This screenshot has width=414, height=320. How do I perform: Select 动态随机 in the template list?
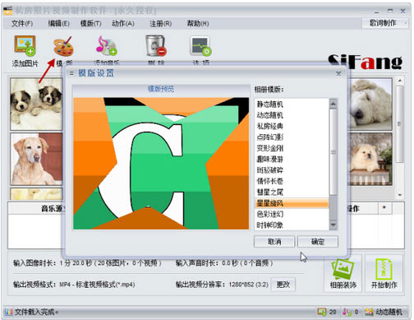pyautogui.click(x=292, y=115)
